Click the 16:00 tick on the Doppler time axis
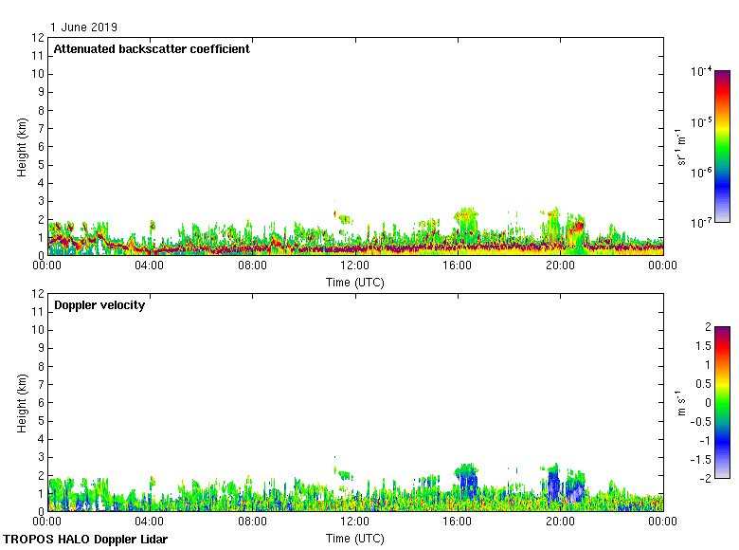 458,522
